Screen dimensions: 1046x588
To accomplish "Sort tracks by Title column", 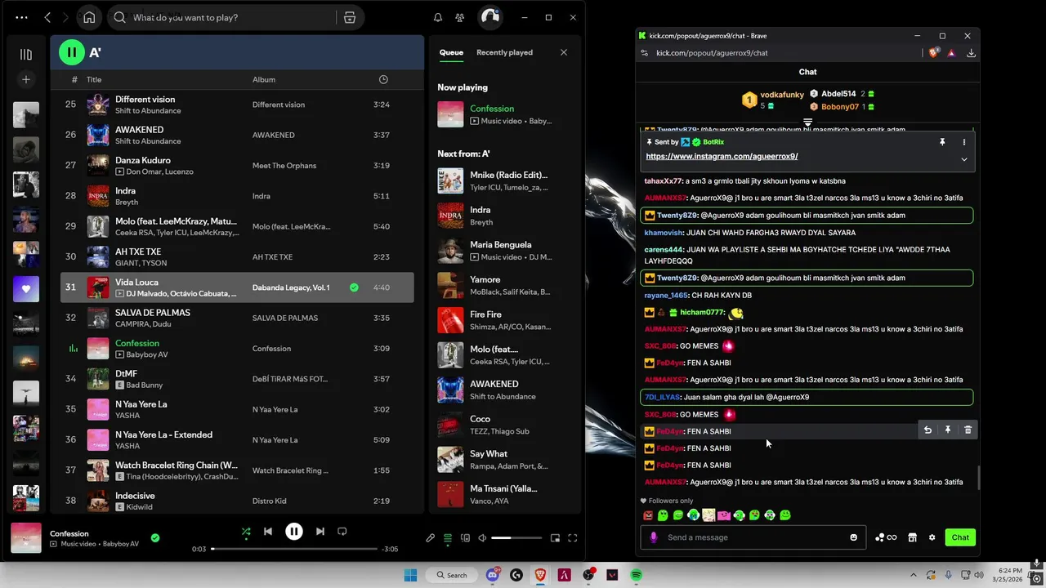I will pos(94,79).
